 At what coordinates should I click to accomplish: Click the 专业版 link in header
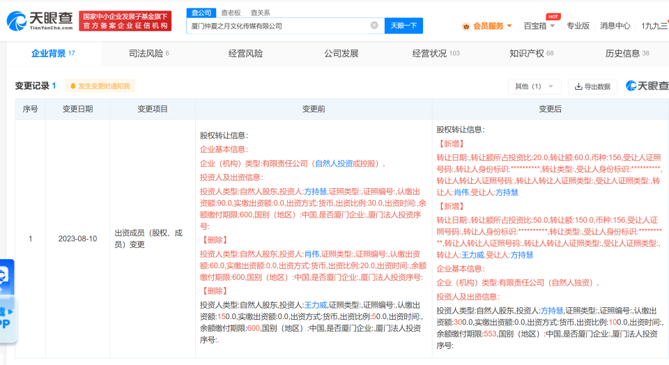click(x=578, y=26)
